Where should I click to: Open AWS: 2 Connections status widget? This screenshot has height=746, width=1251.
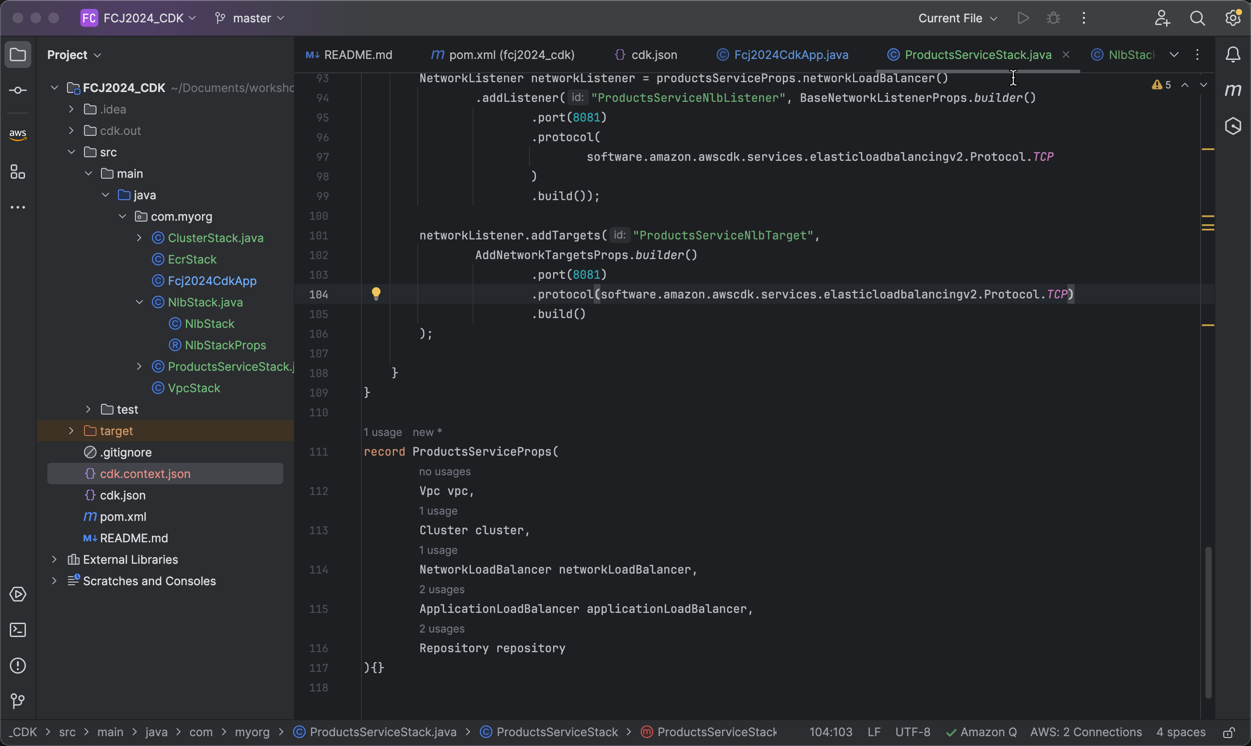[x=1086, y=733]
